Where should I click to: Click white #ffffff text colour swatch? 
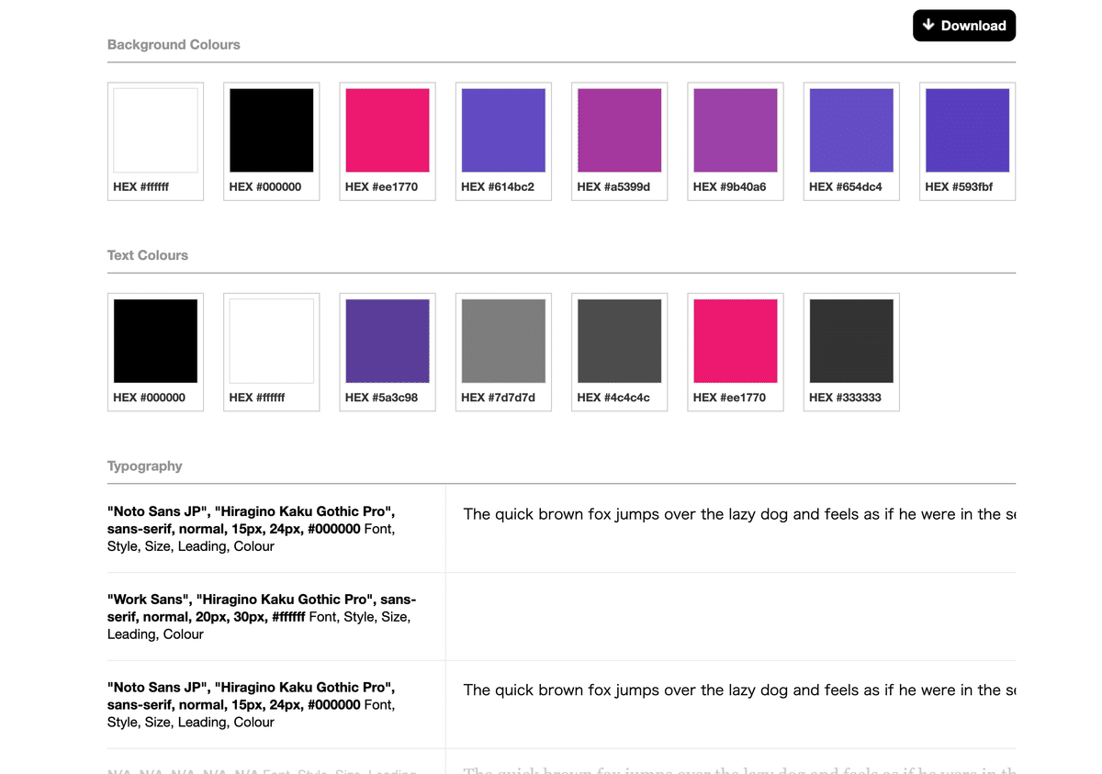coord(271,341)
